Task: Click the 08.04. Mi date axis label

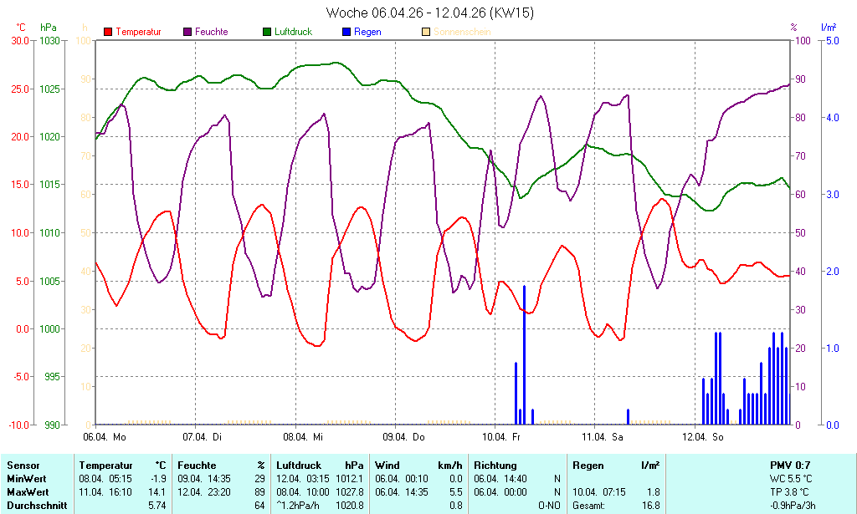Action: point(305,437)
